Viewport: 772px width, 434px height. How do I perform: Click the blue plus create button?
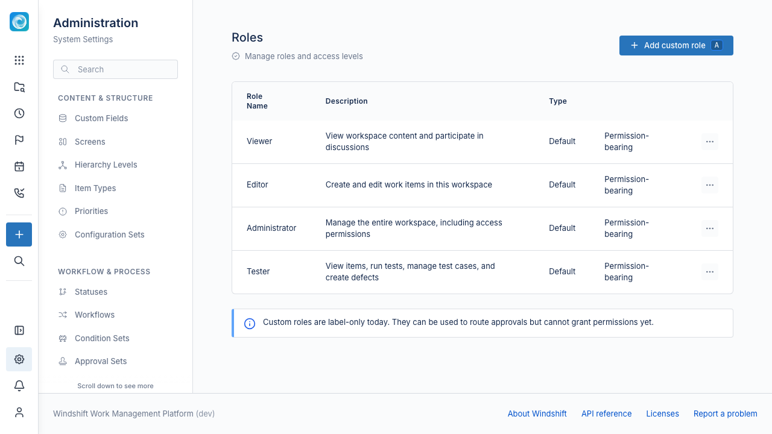[19, 234]
